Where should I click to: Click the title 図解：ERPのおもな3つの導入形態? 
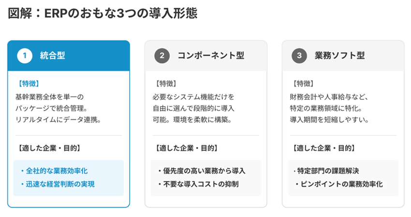pos(103,14)
